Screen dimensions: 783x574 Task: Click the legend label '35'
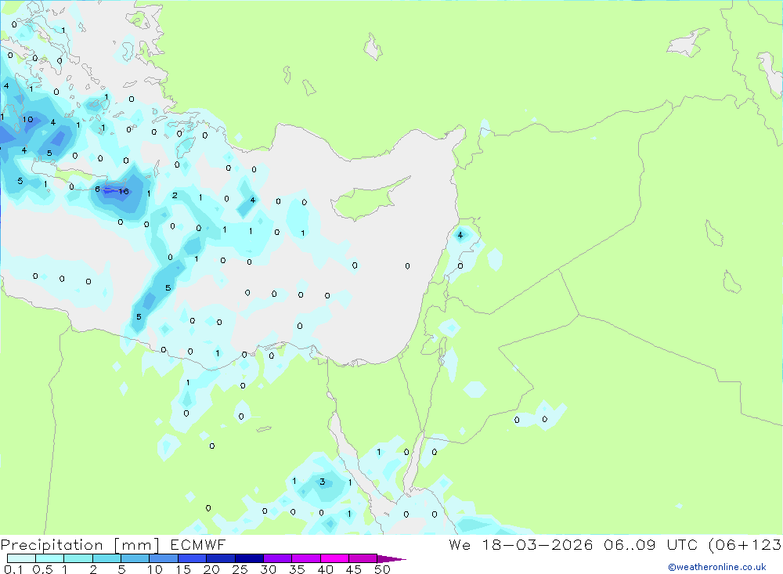[x=297, y=569]
